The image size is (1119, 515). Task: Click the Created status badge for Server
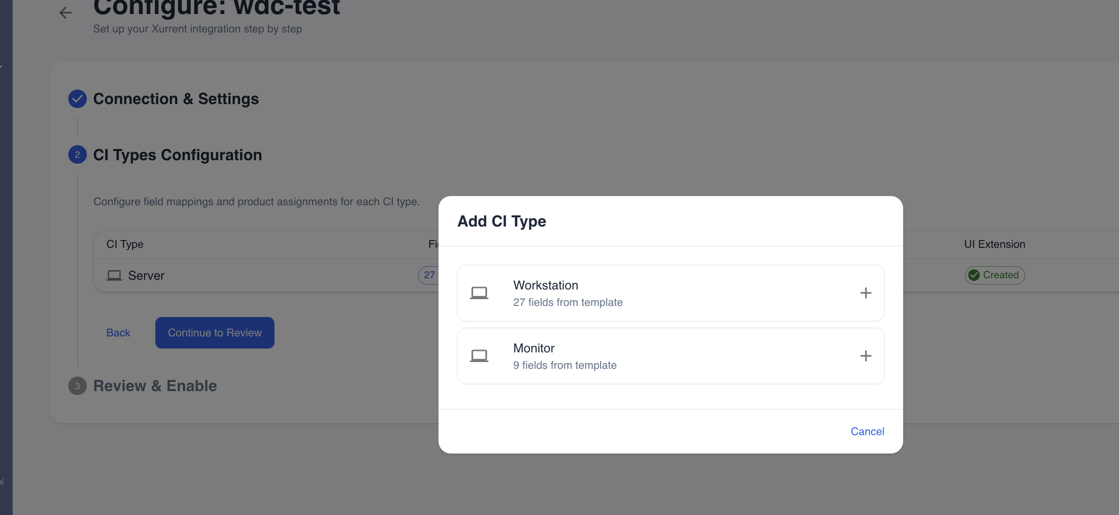coord(995,275)
